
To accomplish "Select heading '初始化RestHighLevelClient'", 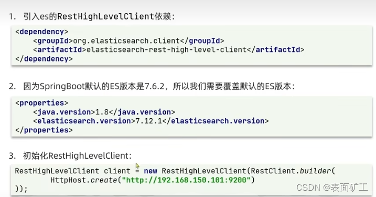I will (77, 156).
